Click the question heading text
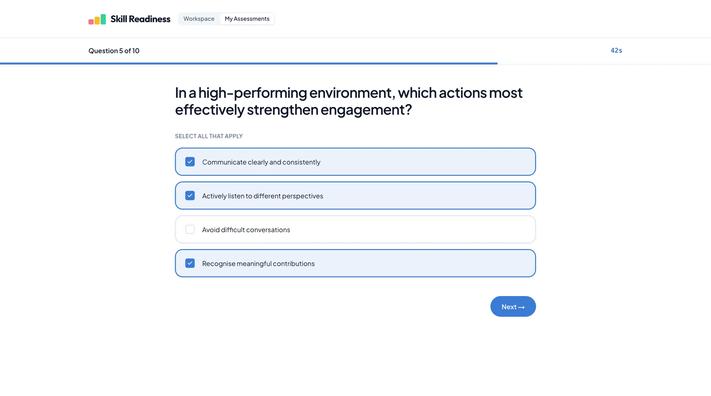 (x=349, y=101)
